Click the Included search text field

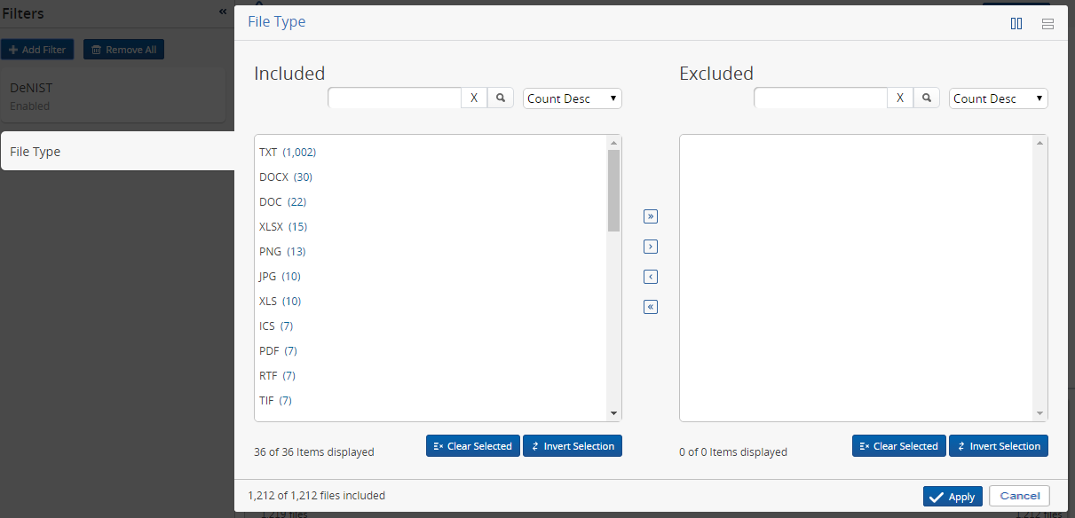pos(394,98)
